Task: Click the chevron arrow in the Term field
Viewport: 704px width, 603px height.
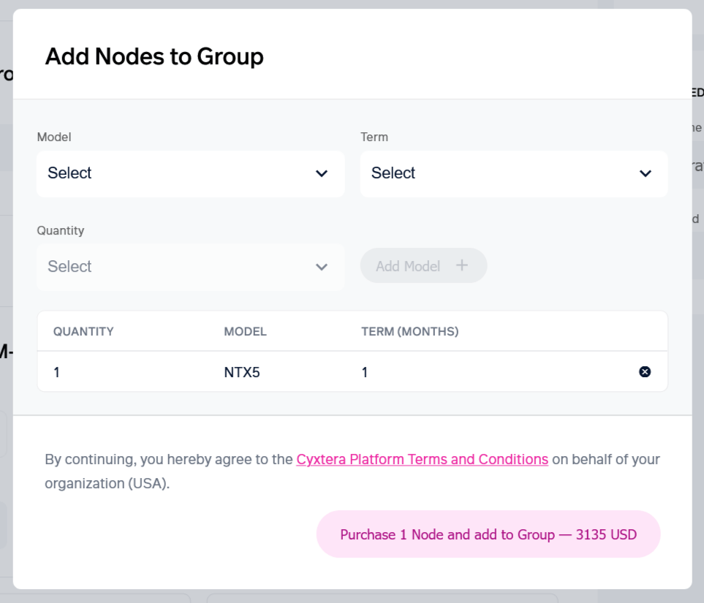Action: tap(645, 174)
